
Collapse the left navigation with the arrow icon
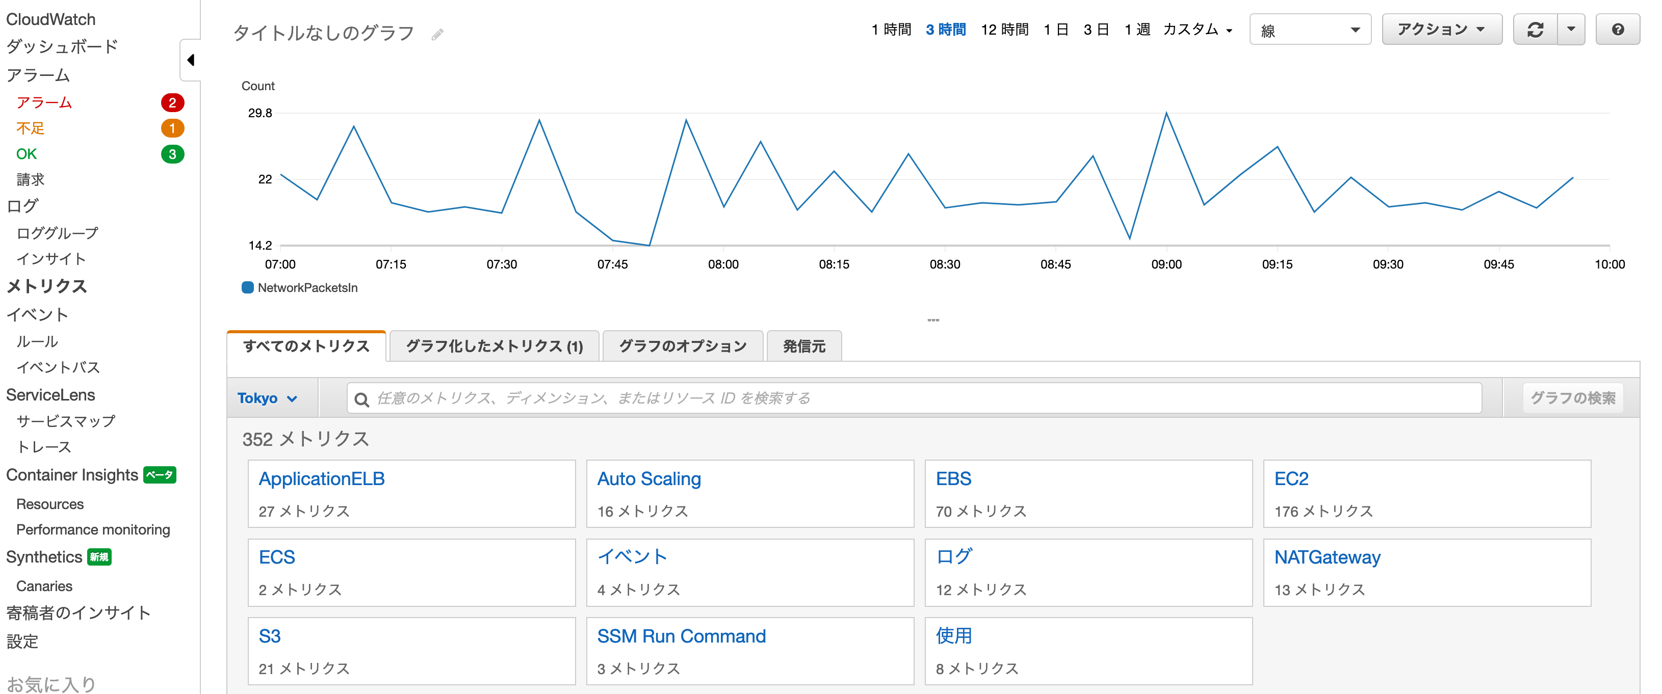click(190, 59)
